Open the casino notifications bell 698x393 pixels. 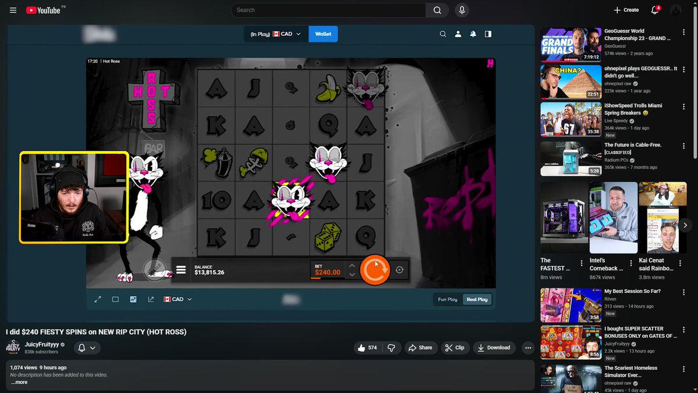473,34
